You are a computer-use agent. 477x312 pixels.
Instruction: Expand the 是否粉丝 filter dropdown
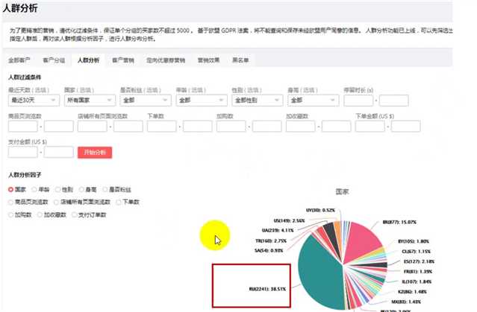pos(146,101)
